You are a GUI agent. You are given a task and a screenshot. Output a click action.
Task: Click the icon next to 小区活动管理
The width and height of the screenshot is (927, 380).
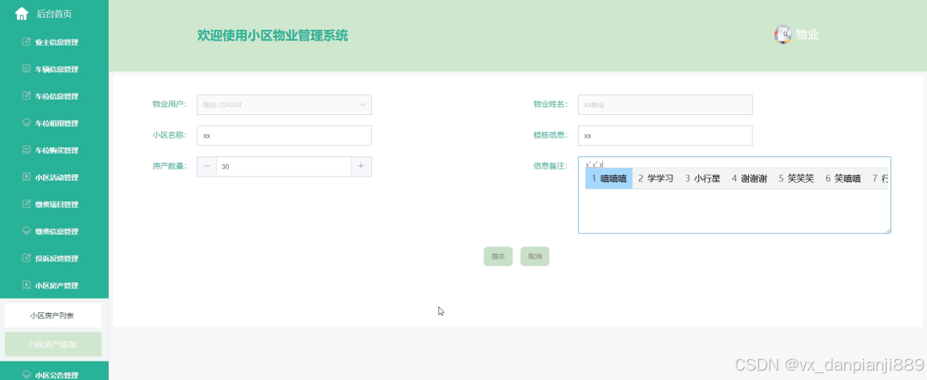26,177
